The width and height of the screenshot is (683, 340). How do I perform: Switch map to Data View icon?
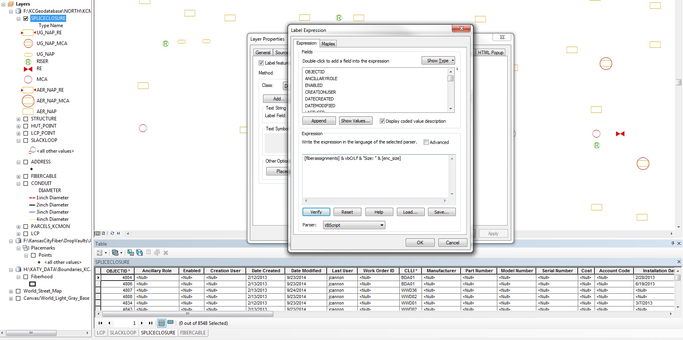click(97, 233)
